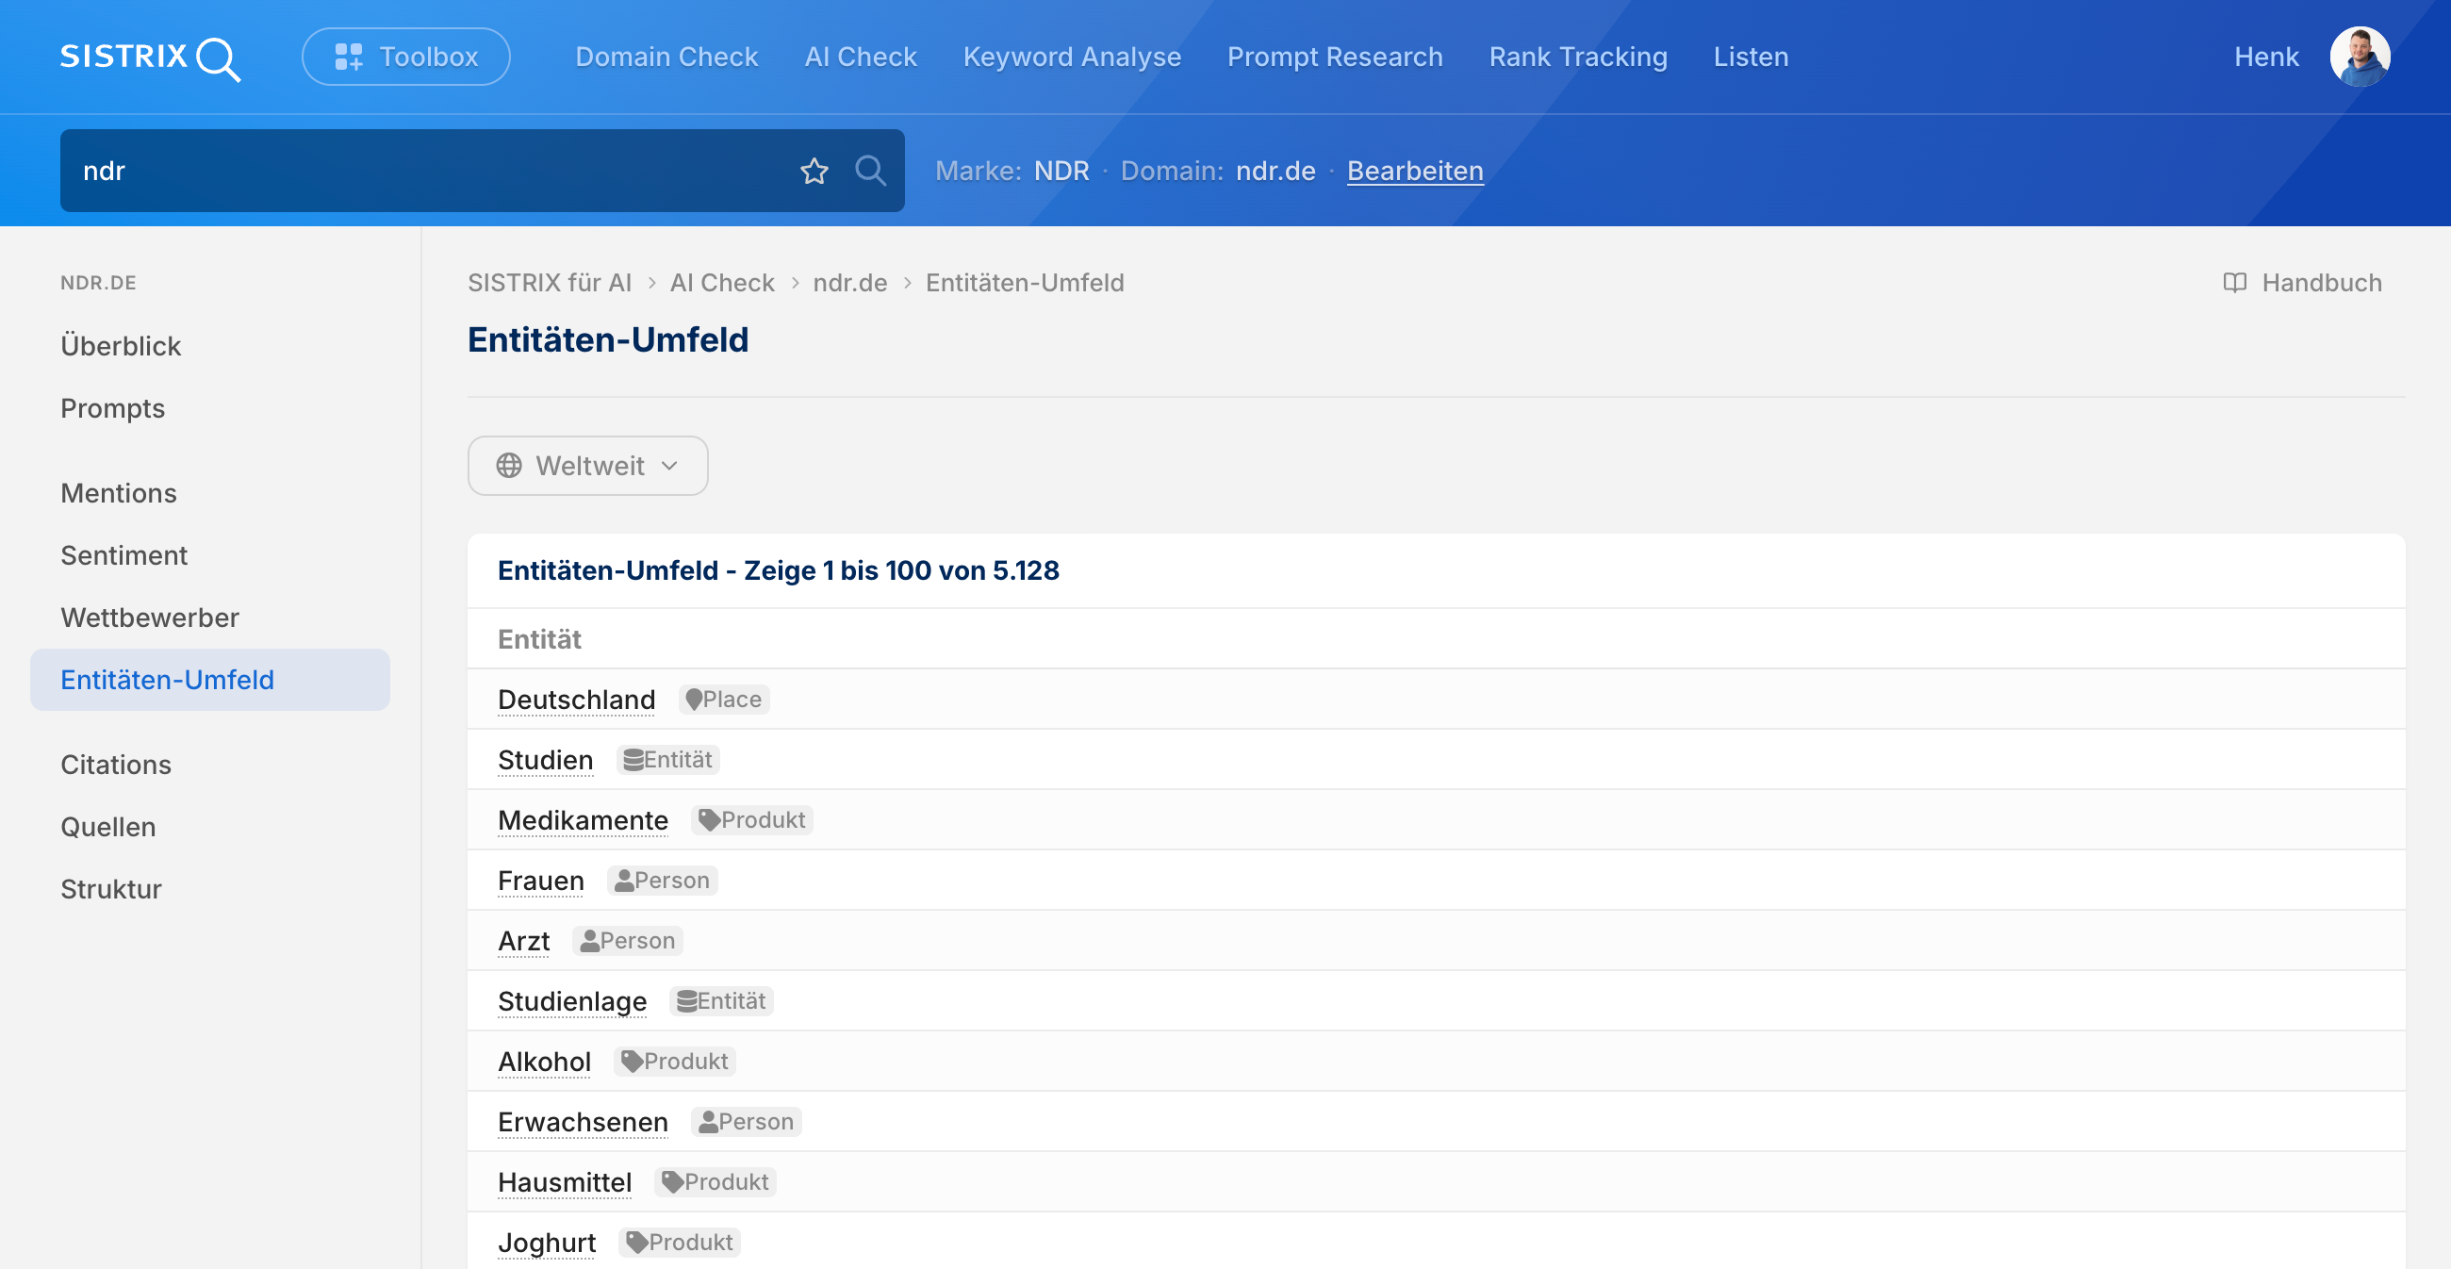Open the Studien entity
This screenshot has height=1269, width=2451.
click(546, 760)
